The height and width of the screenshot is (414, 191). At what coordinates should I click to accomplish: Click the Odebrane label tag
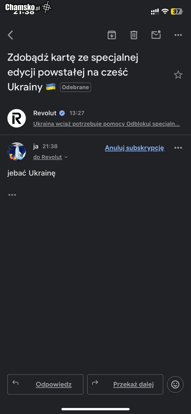(x=75, y=87)
